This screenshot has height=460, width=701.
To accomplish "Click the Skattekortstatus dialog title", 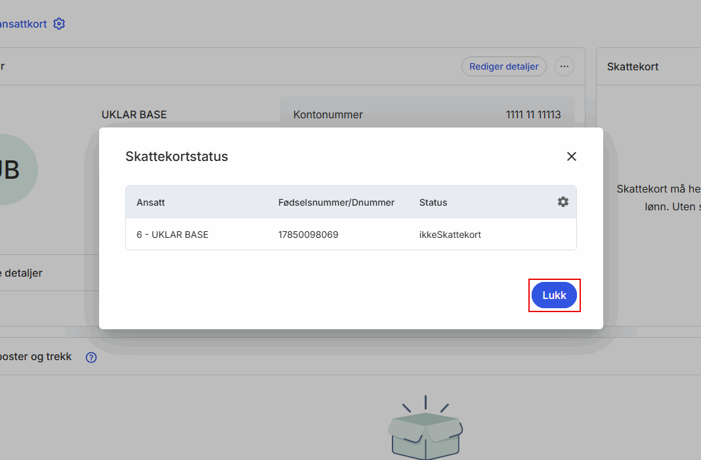I will [x=177, y=156].
